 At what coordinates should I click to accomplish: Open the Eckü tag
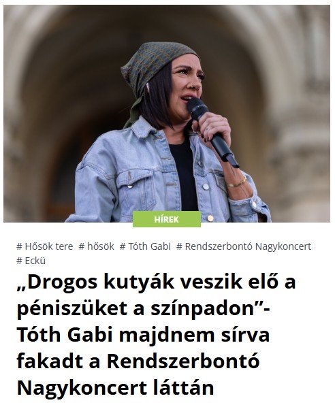pyautogui.click(x=31, y=261)
